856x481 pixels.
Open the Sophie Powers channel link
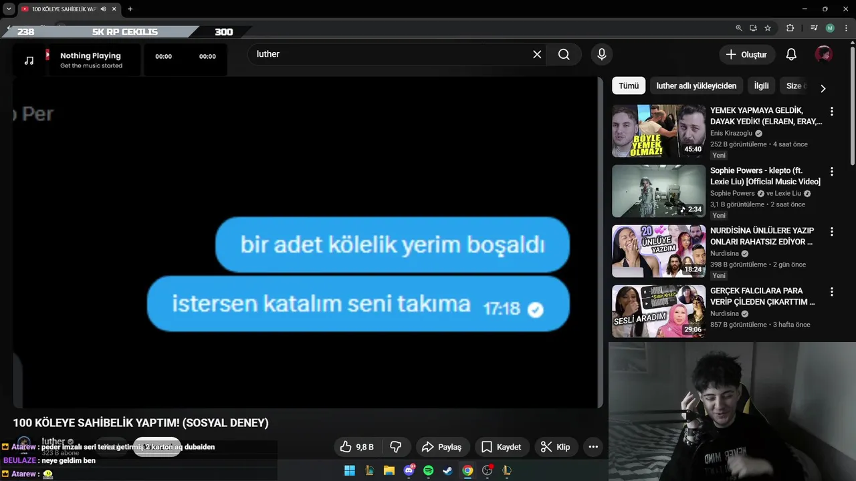click(x=732, y=194)
